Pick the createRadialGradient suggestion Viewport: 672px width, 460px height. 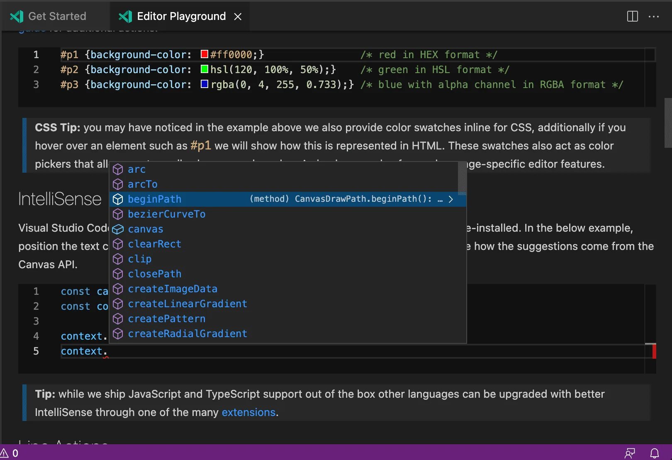(x=288, y=334)
